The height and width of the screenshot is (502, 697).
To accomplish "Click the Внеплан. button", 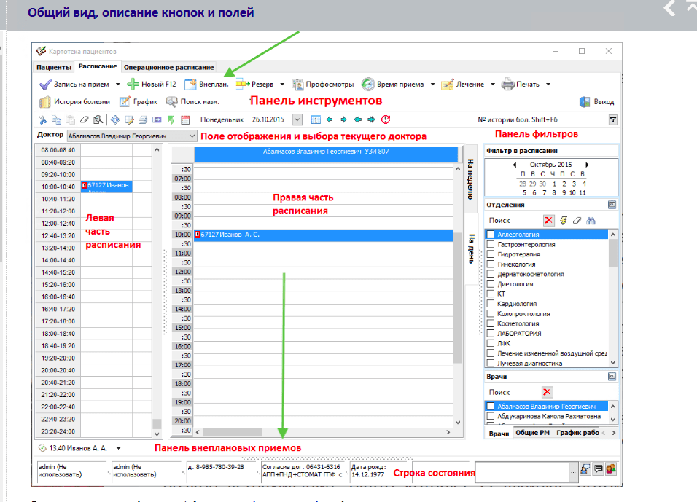I will pyautogui.click(x=207, y=84).
